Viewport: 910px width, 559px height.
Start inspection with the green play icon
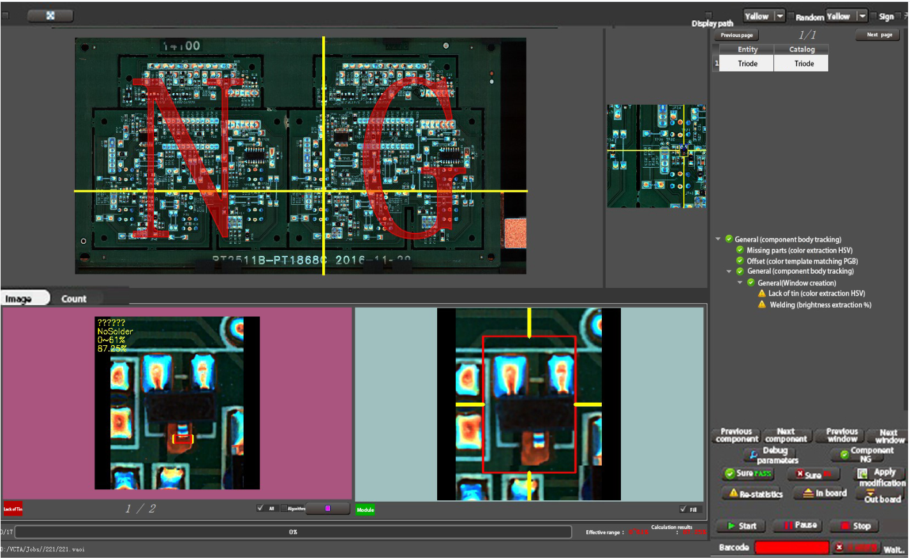point(731,526)
